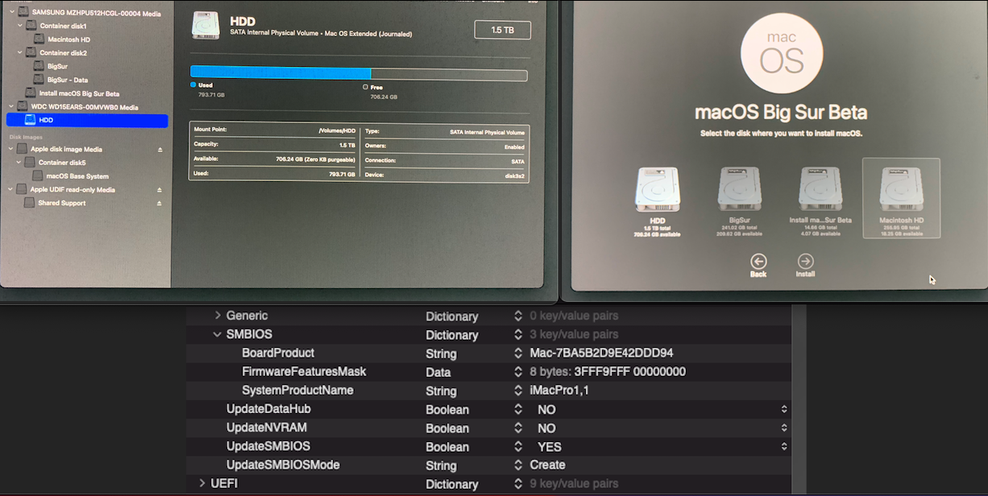The width and height of the screenshot is (988, 496).
Task: Click the Container disk2 icon
Action: point(31,52)
